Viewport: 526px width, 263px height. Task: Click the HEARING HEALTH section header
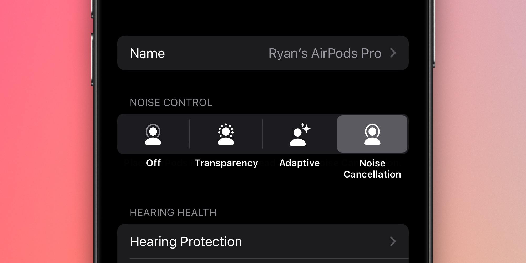173,213
